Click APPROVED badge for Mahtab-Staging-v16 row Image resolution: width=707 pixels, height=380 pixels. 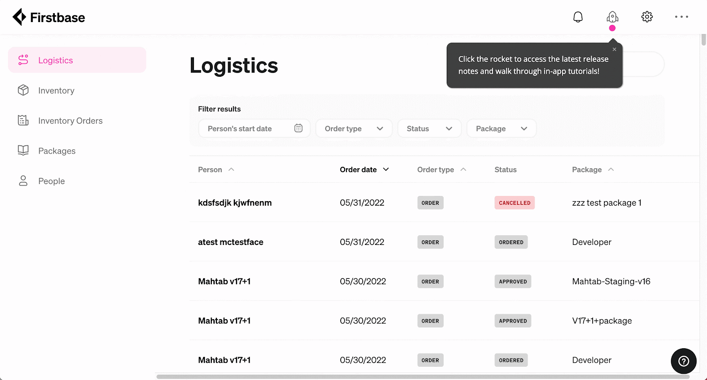(x=513, y=281)
